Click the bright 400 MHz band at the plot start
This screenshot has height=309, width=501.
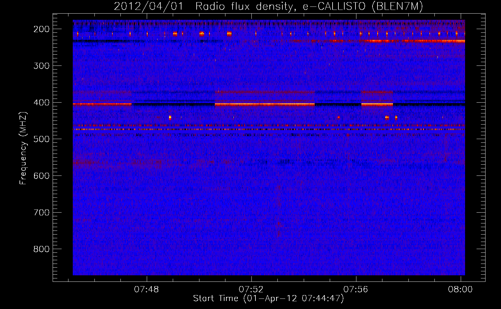coord(102,104)
